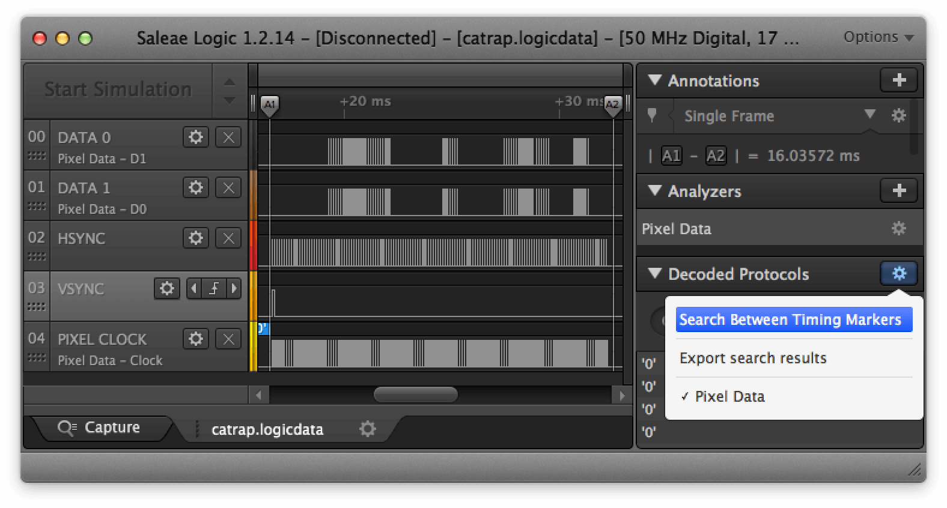Click the DATA 0 channel label
The width and height of the screenshot is (947, 508).
[x=84, y=138]
